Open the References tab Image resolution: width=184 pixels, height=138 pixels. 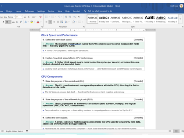29,11
